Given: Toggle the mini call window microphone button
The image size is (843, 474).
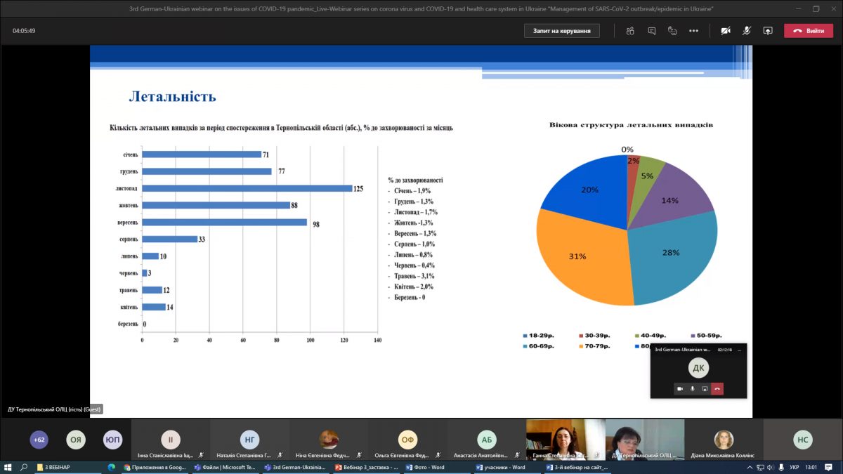Looking at the screenshot, I should pyautogui.click(x=693, y=388).
